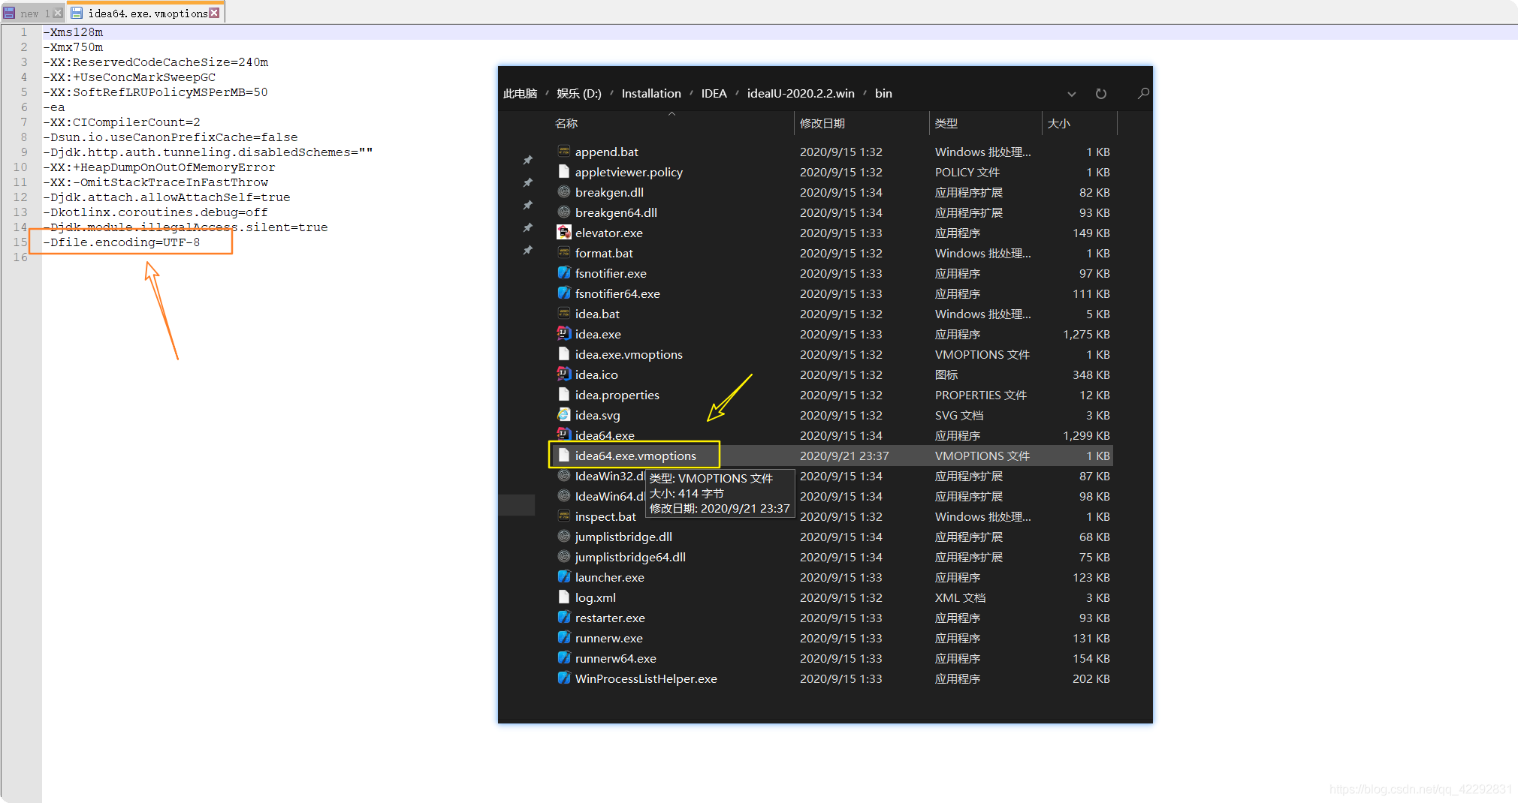Click the idea.ico IntelliJ icon

click(563, 374)
